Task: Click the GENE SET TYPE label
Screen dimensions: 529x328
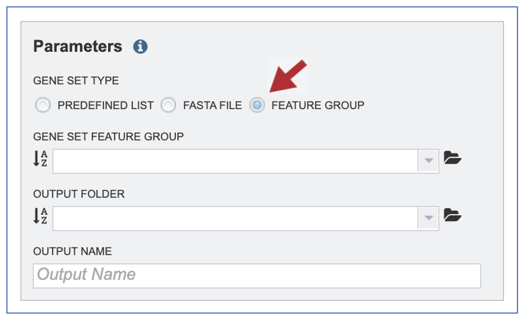Action: click(x=76, y=81)
